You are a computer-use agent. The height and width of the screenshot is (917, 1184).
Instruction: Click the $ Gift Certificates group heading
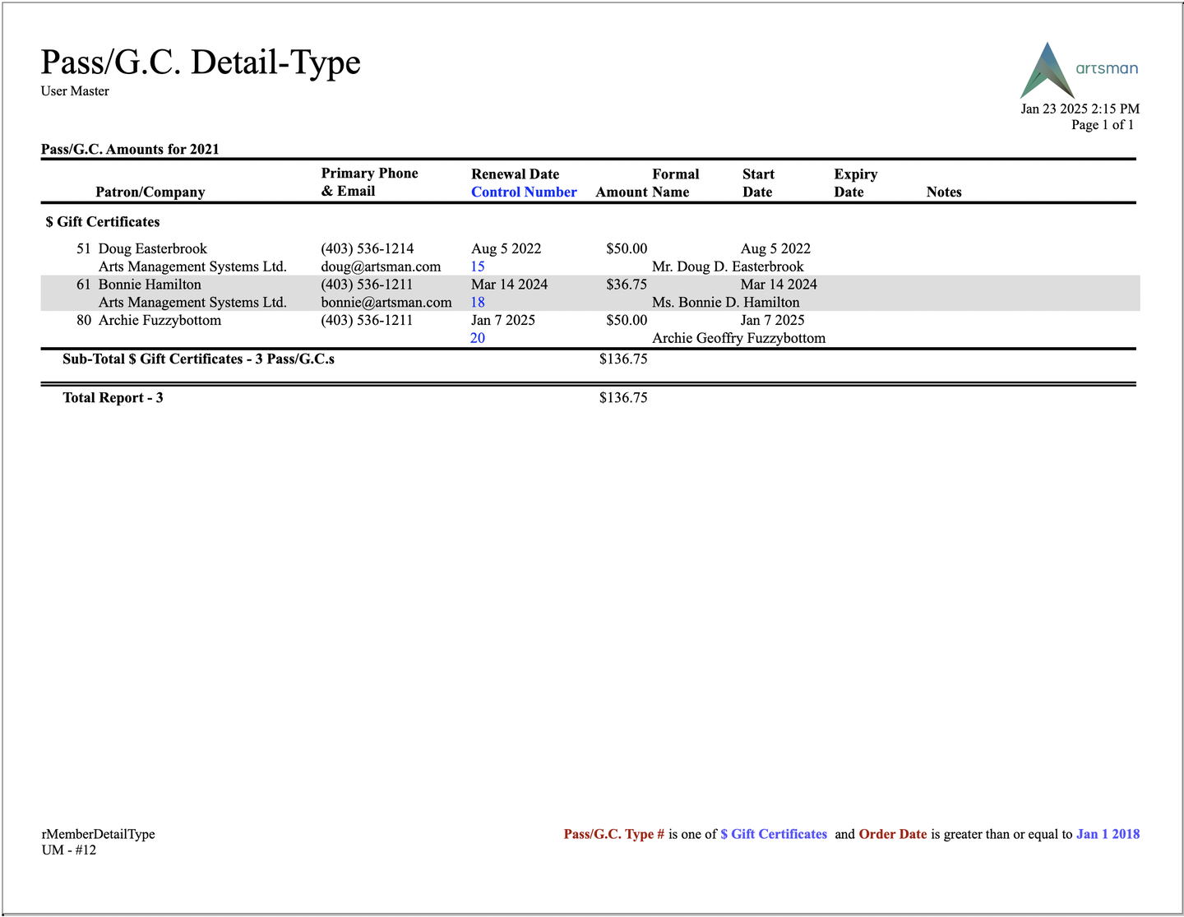click(x=103, y=222)
